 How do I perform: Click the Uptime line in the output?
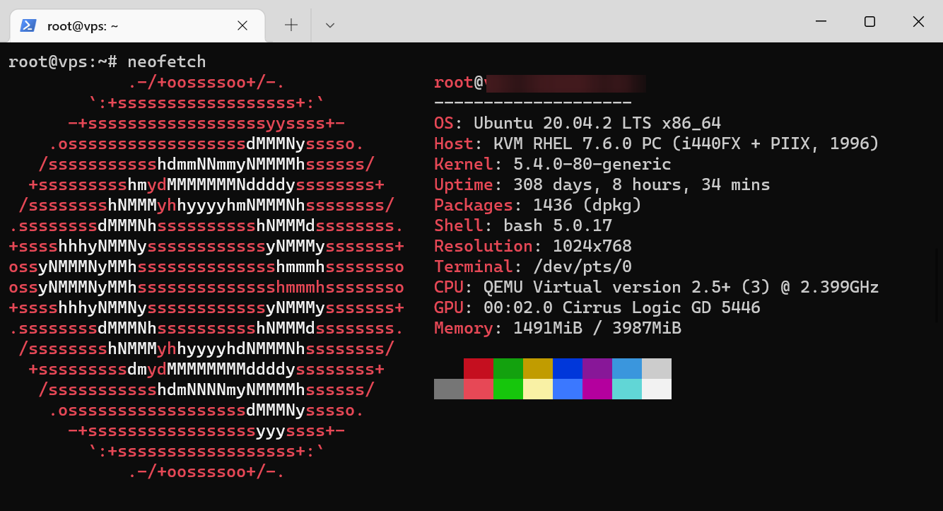point(602,185)
